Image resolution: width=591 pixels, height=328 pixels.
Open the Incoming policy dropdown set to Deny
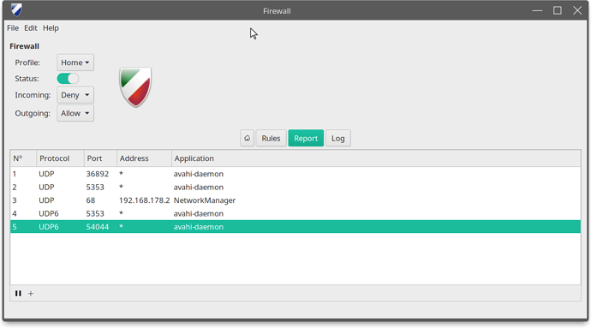[75, 95]
